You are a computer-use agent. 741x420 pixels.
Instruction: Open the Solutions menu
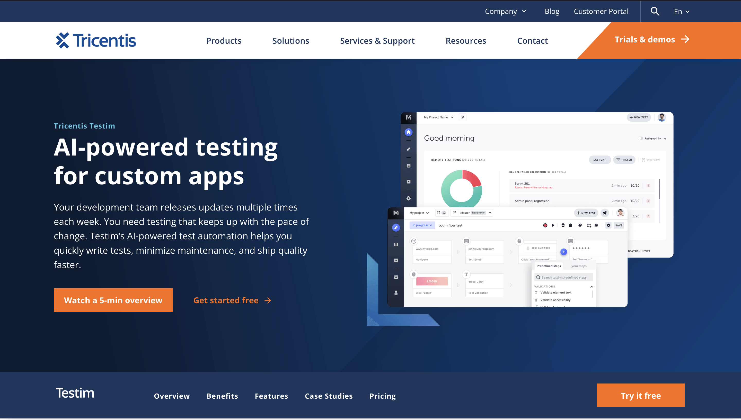coord(291,41)
